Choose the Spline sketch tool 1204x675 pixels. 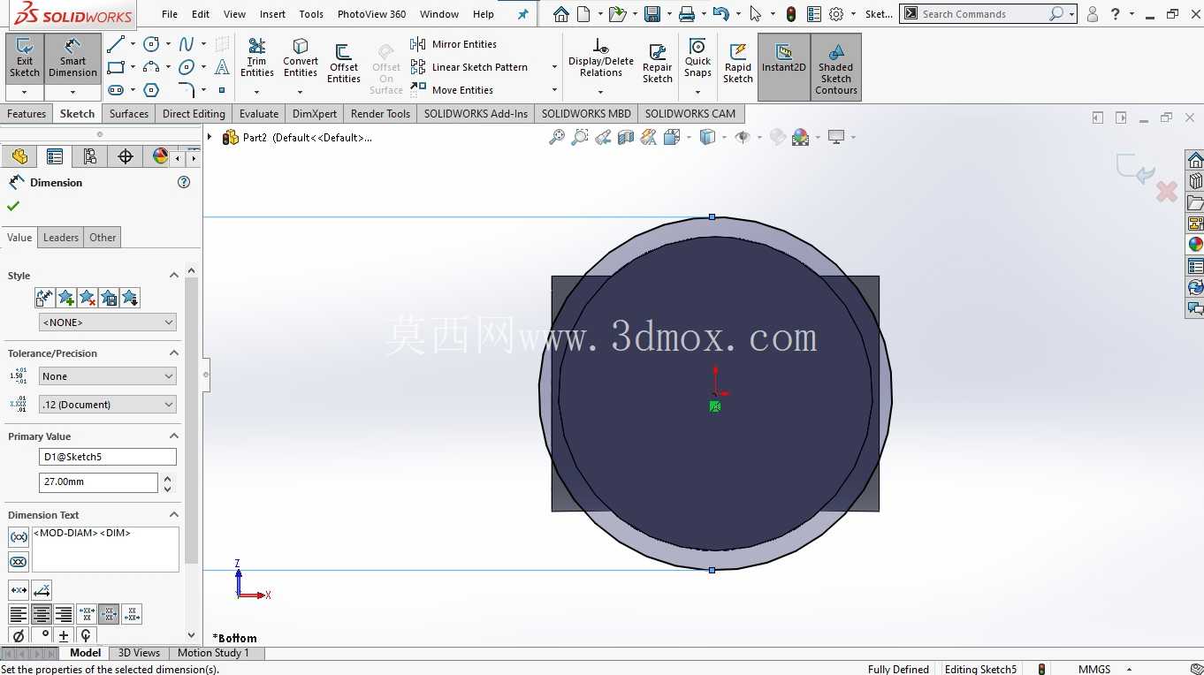click(187, 44)
